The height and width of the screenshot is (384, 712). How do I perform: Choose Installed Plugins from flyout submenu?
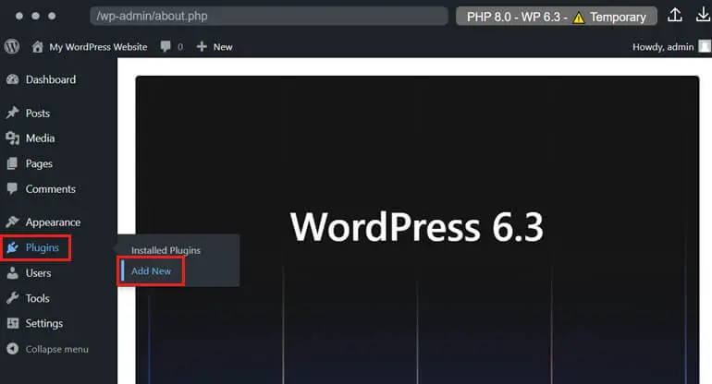point(166,250)
